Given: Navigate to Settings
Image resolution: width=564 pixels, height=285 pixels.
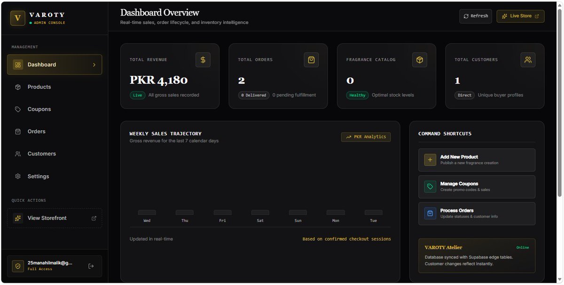Looking at the screenshot, I should pos(55,176).
